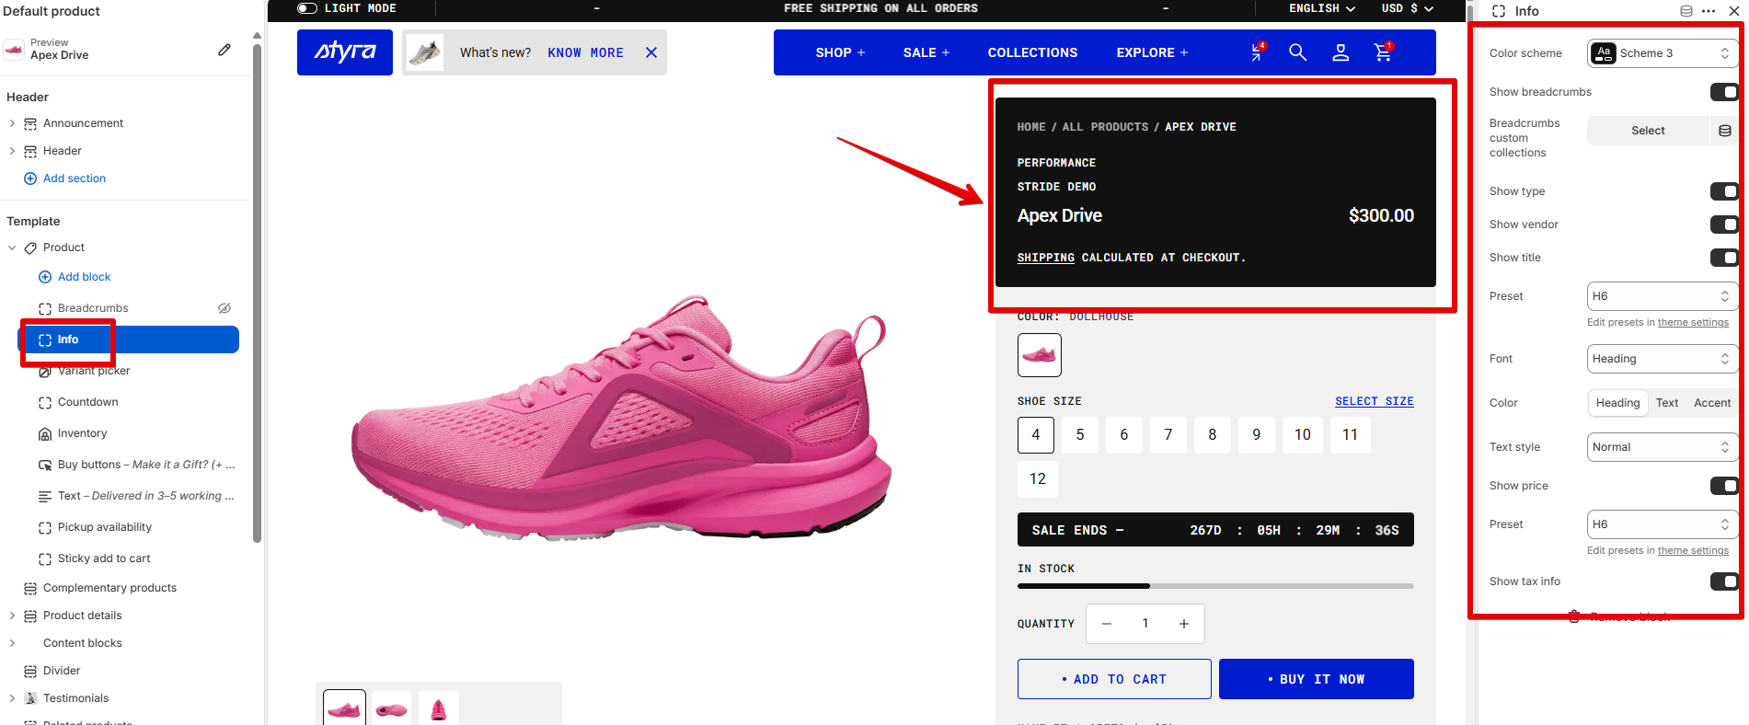1749x725 pixels.
Task: Toggle Show vendor switch
Action: point(1724,224)
